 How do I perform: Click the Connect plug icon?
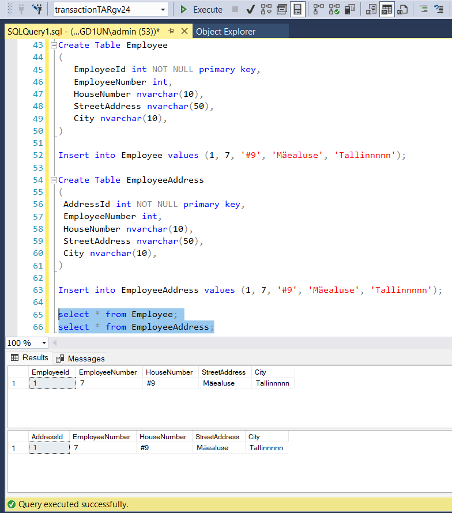(21, 9)
